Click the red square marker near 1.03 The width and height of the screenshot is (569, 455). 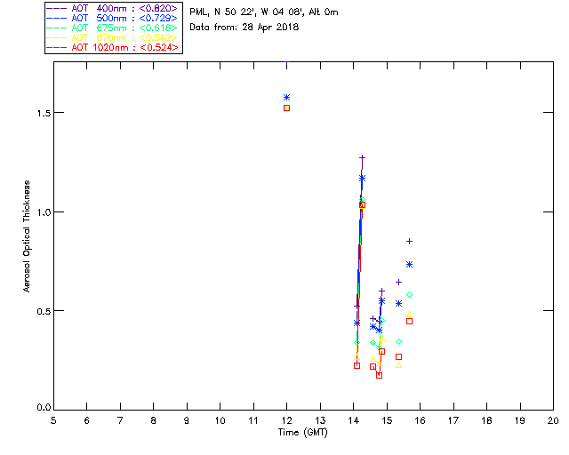point(362,205)
